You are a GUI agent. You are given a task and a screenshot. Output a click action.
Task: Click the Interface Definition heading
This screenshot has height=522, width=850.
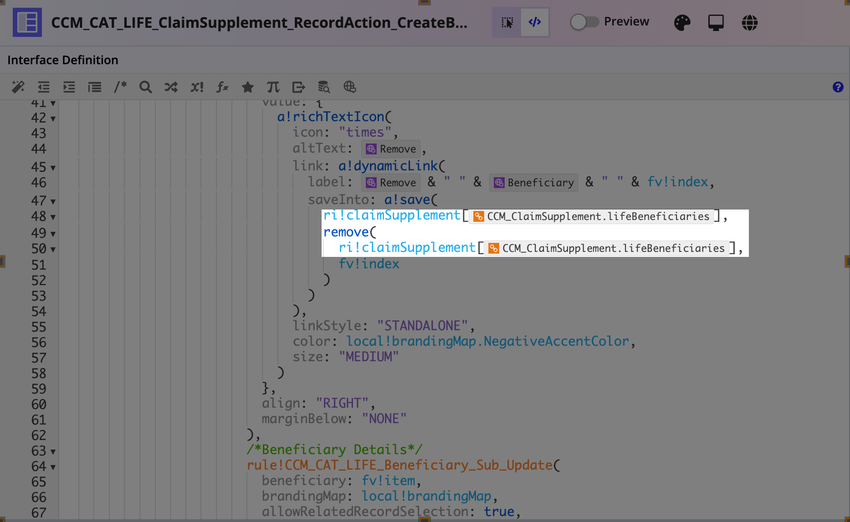point(63,60)
